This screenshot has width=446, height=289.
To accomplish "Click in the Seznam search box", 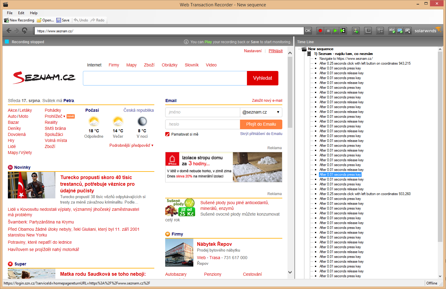I will point(165,78).
